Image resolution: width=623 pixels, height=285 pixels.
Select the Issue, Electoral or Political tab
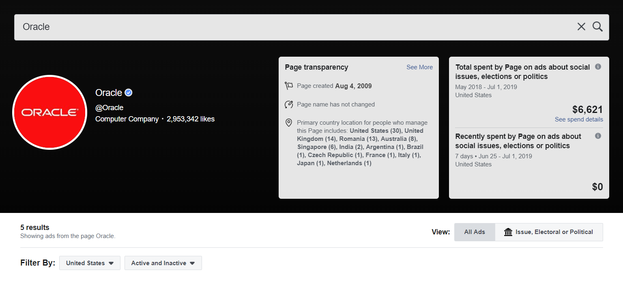pyautogui.click(x=554, y=232)
